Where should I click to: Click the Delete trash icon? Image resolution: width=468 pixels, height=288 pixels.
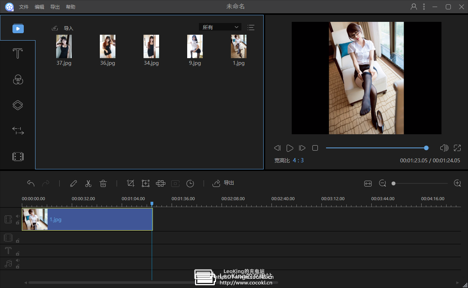point(103,183)
